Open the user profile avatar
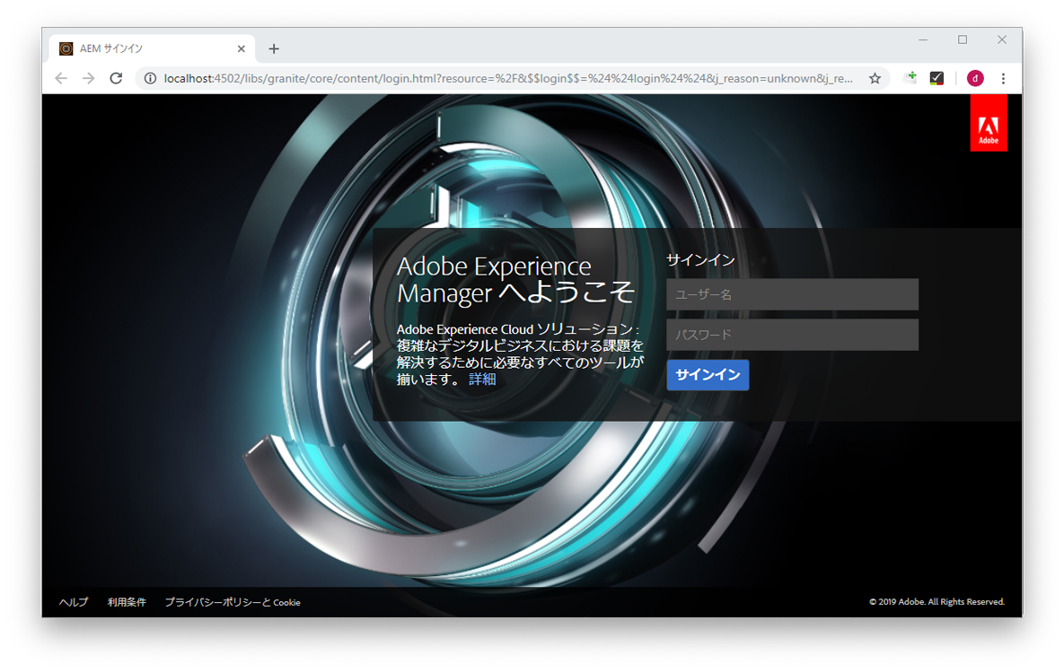 pos(975,79)
